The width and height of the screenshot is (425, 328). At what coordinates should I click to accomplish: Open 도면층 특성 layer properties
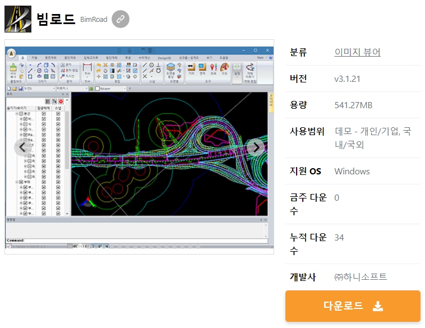point(170,71)
